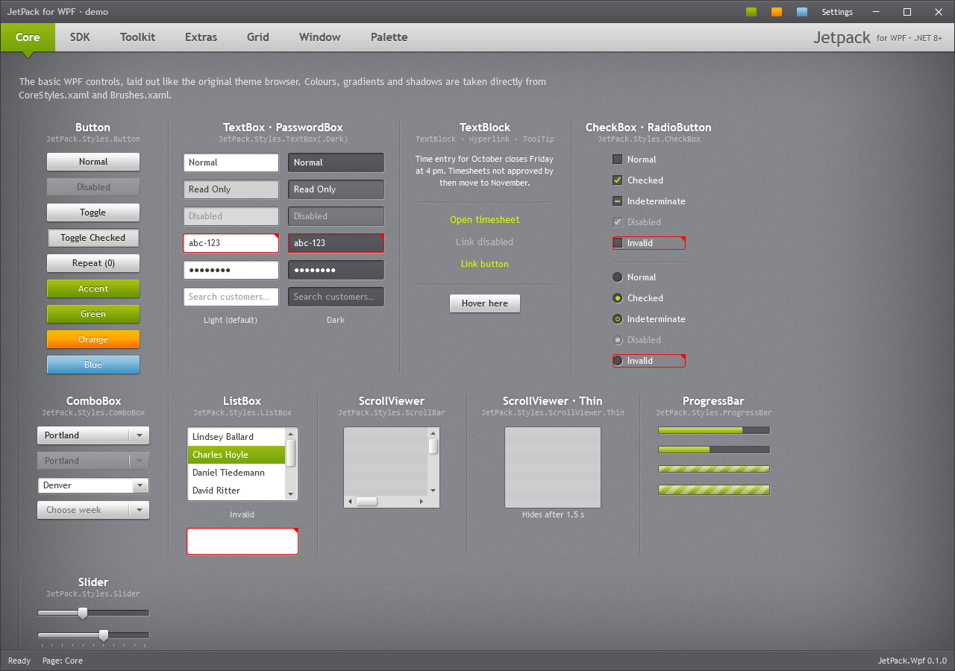955x671 pixels.
Task: Toggle the Toggle Checked button
Action: click(93, 238)
